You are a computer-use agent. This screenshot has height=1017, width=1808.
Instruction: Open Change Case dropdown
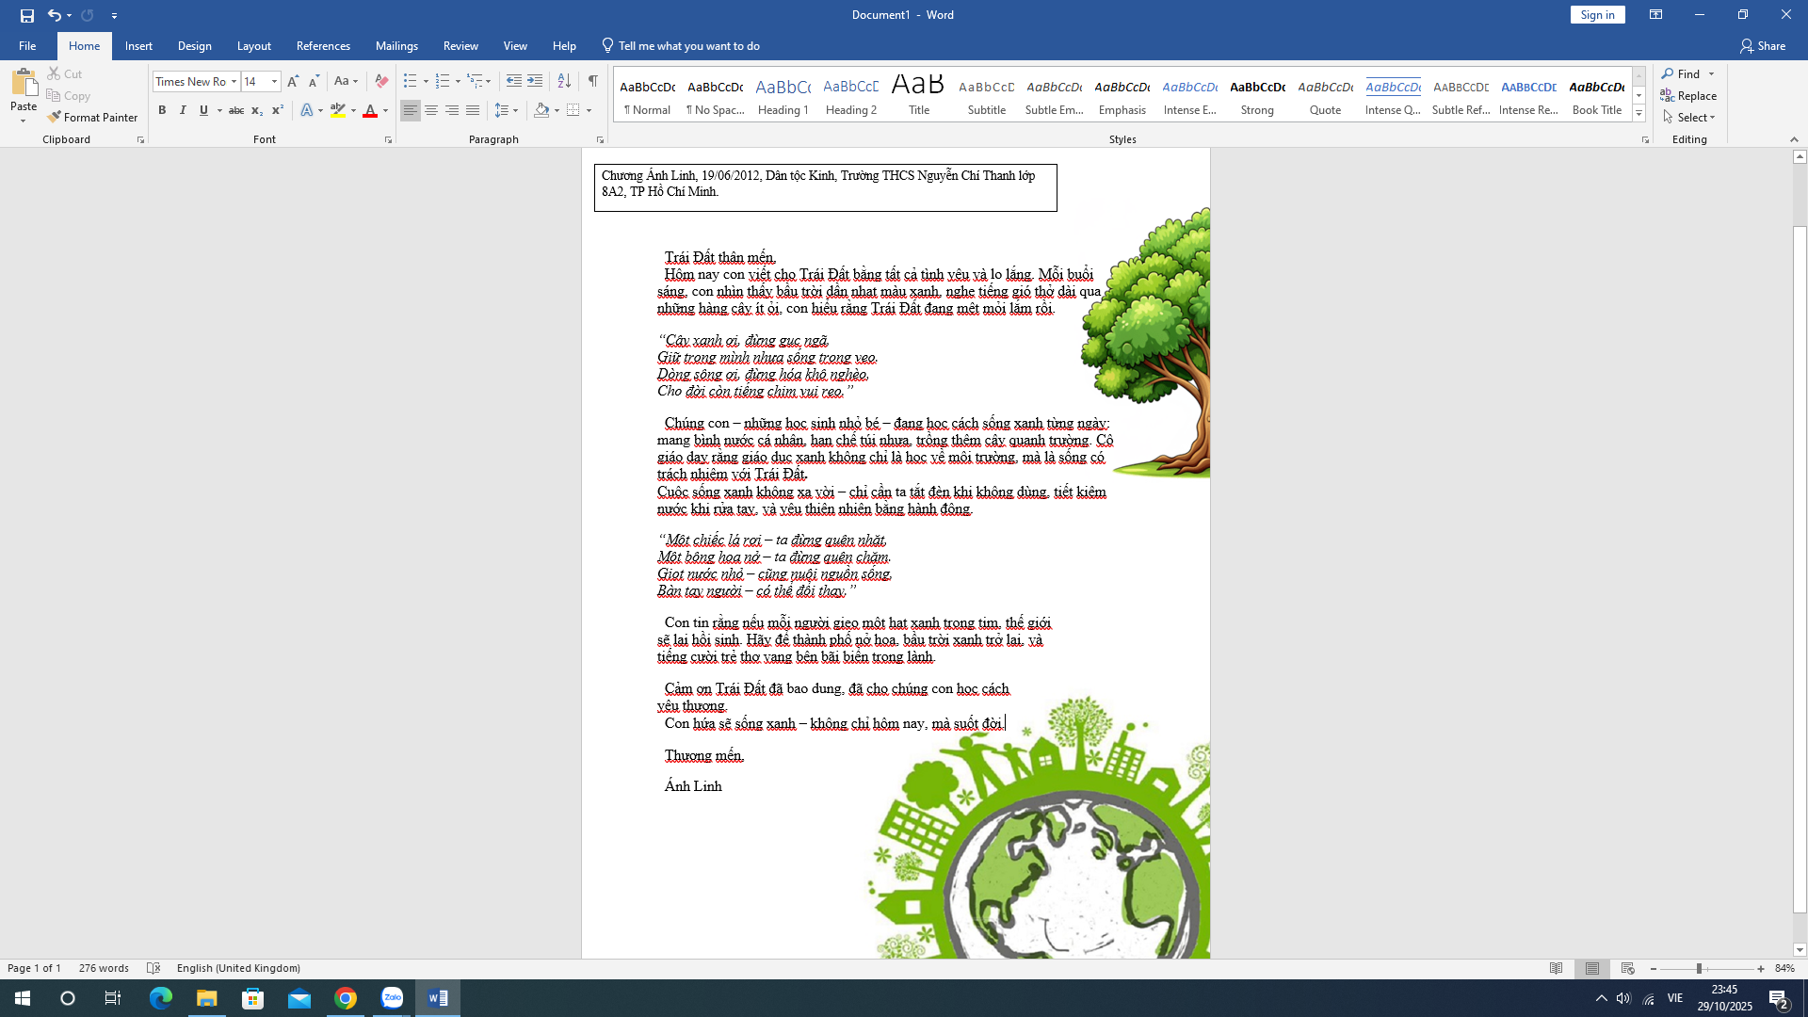(346, 81)
